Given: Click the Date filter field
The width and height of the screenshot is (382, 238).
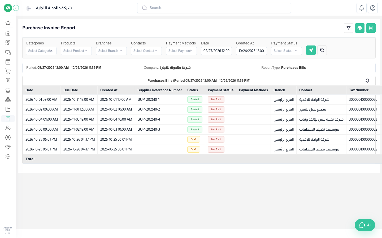Looking at the screenshot, I should click(x=216, y=51).
